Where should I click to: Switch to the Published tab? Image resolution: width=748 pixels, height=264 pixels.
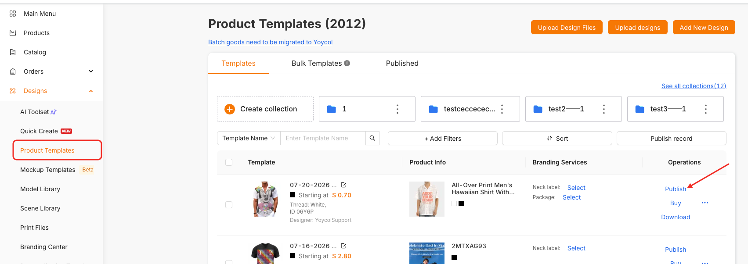[402, 63]
